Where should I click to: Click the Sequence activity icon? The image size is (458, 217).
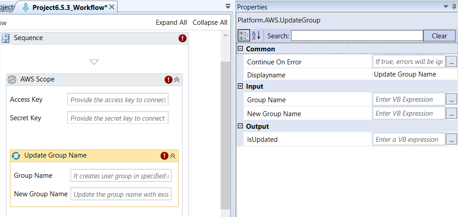tap(6, 38)
